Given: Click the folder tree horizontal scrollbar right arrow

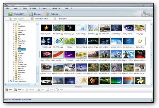Looking at the screenshot, I should (x=35, y=84).
